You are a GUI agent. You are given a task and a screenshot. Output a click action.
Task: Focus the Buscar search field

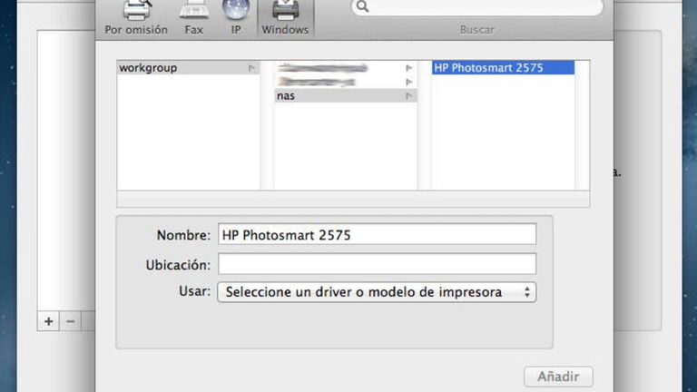[x=477, y=6]
